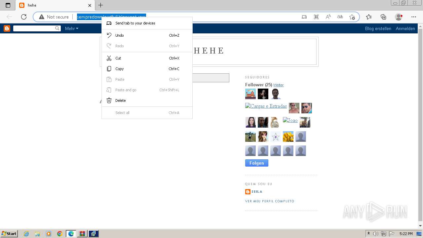Click the Microsoft Edge taskbar icon

click(x=71, y=234)
